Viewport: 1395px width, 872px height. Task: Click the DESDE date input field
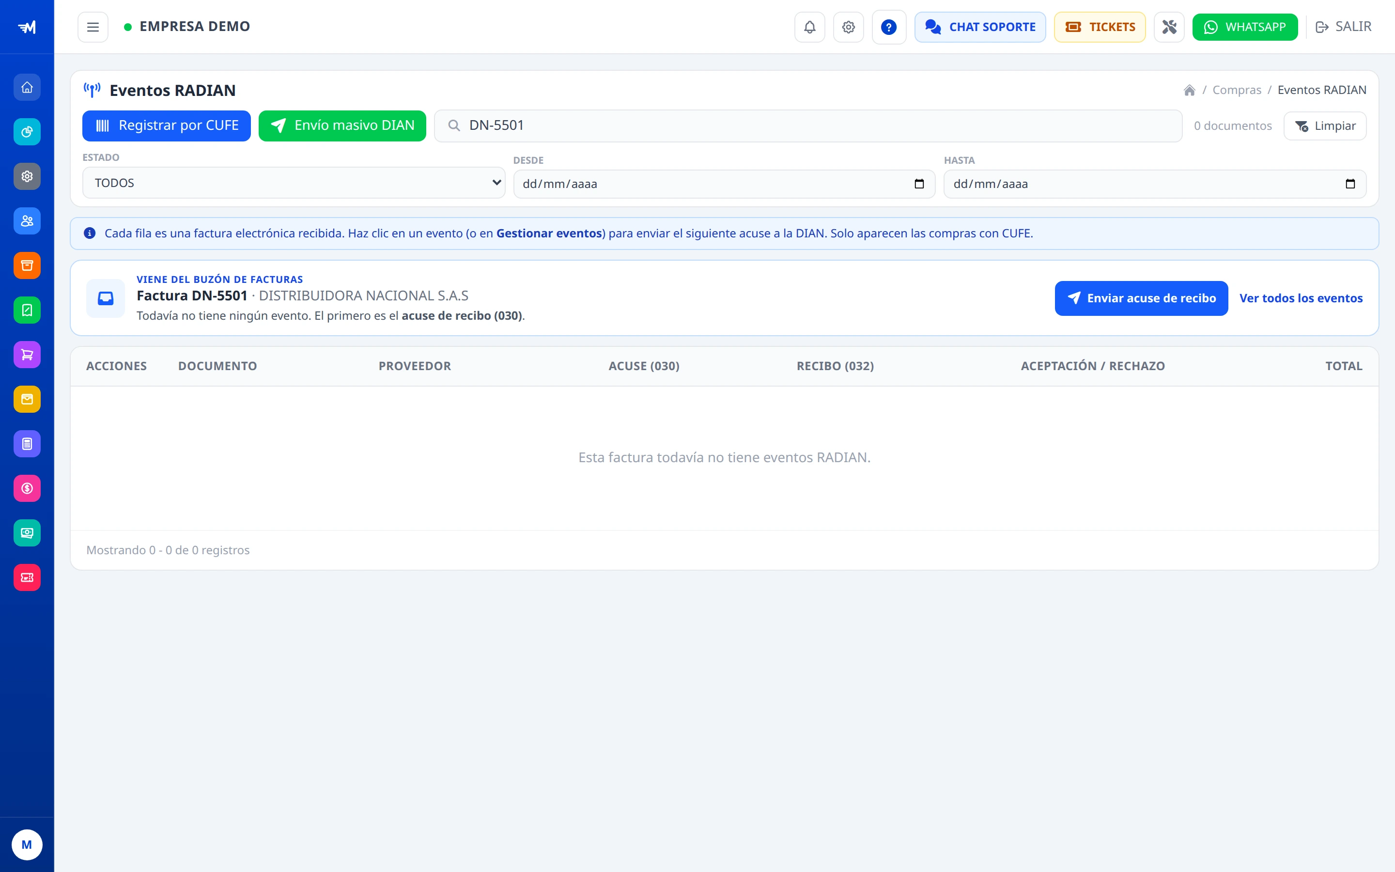point(724,184)
